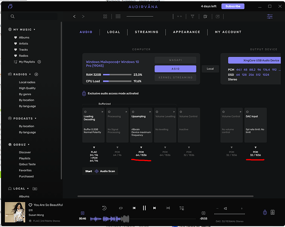Expand Processing card arrow
The width and height of the screenshot is (285, 227).
pyautogui.click(x=126, y=112)
